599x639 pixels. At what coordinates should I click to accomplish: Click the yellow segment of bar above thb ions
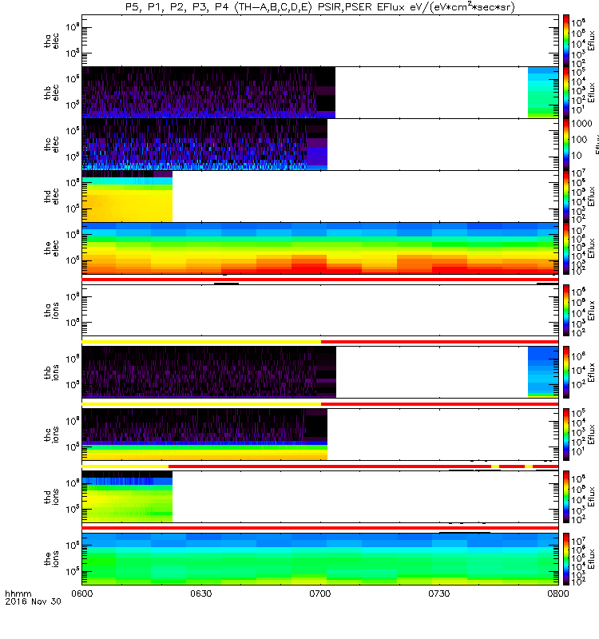coord(201,342)
